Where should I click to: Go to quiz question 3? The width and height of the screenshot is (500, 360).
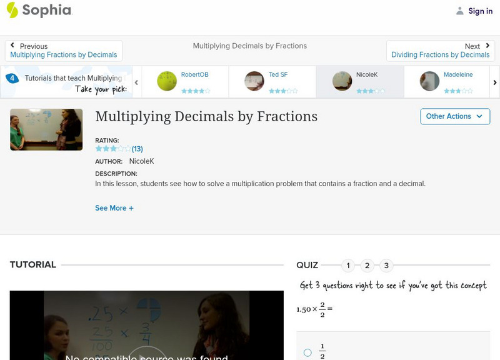coord(386,266)
